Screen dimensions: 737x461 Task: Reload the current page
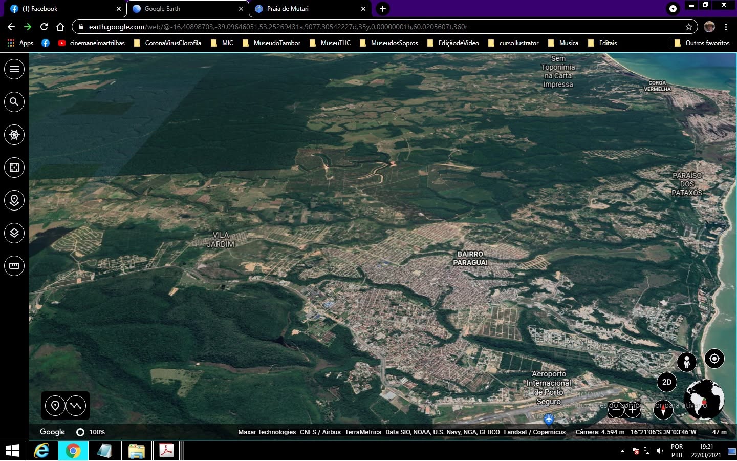click(x=44, y=27)
